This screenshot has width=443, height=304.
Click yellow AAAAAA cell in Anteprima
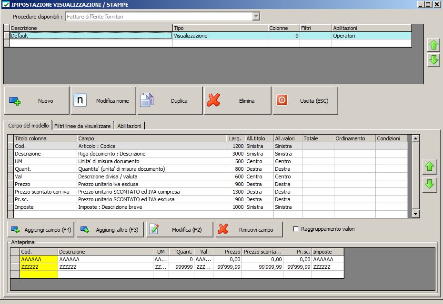pos(39,259)
